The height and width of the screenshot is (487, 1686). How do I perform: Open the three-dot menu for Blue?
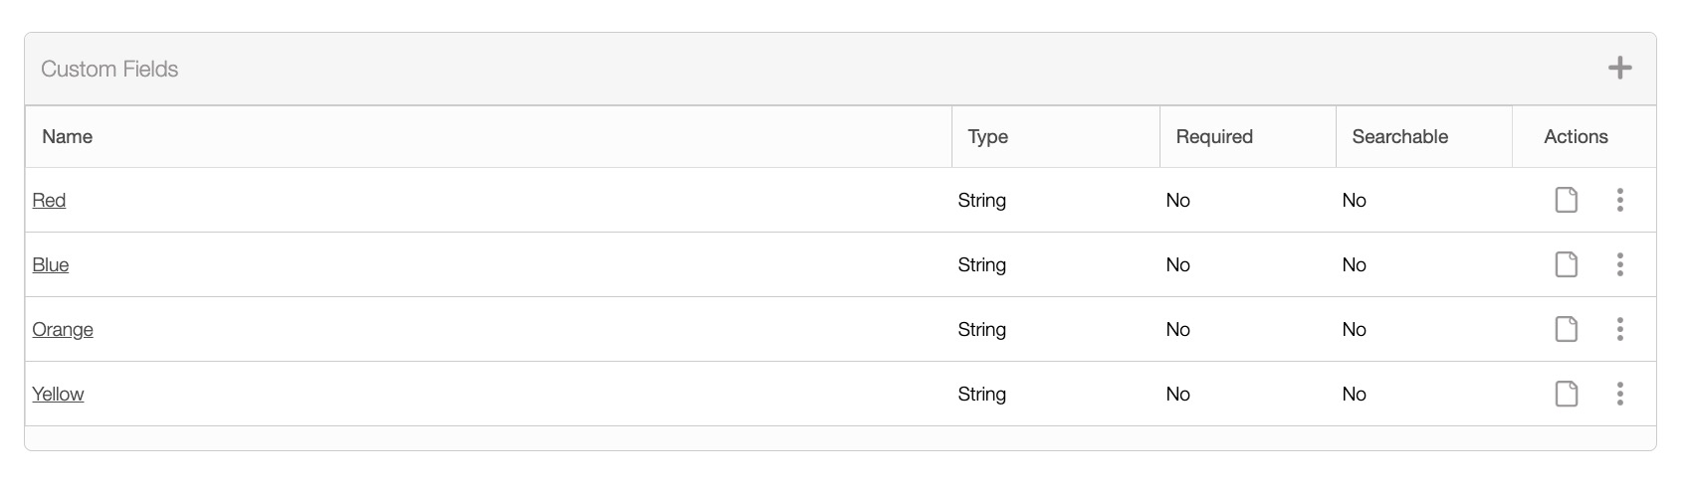tap(1619, 264)
